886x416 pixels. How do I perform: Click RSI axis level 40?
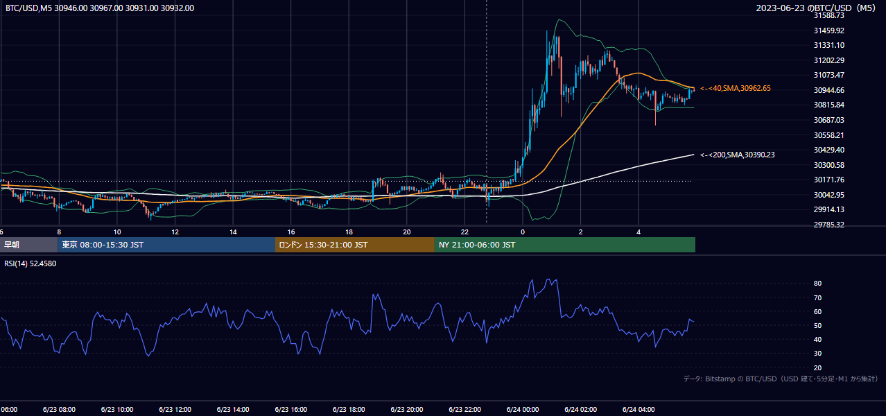point(818,339)
